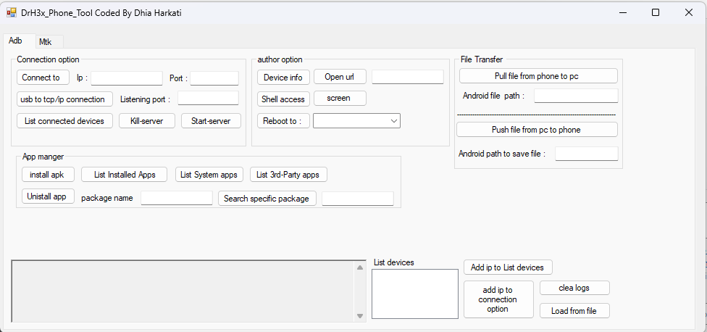Switch to the Mtk tab

pos(49,42)
